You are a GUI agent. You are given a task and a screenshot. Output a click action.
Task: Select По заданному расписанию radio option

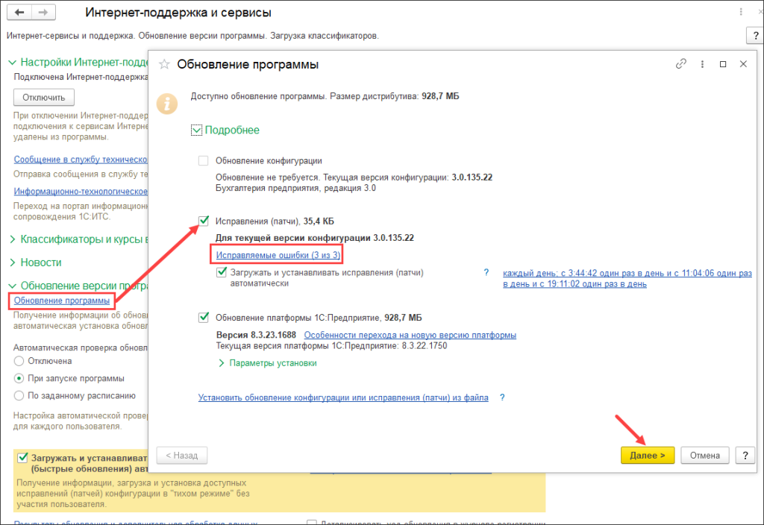(x=19, y=395)
